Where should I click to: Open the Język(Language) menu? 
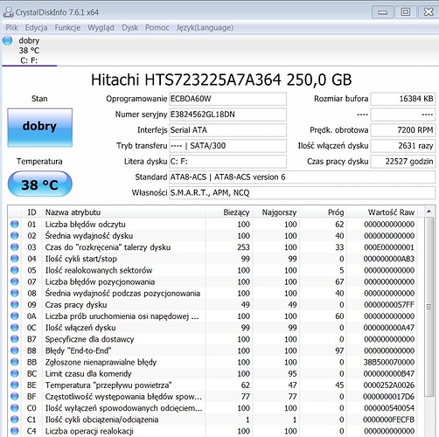[x=205, y=28]
